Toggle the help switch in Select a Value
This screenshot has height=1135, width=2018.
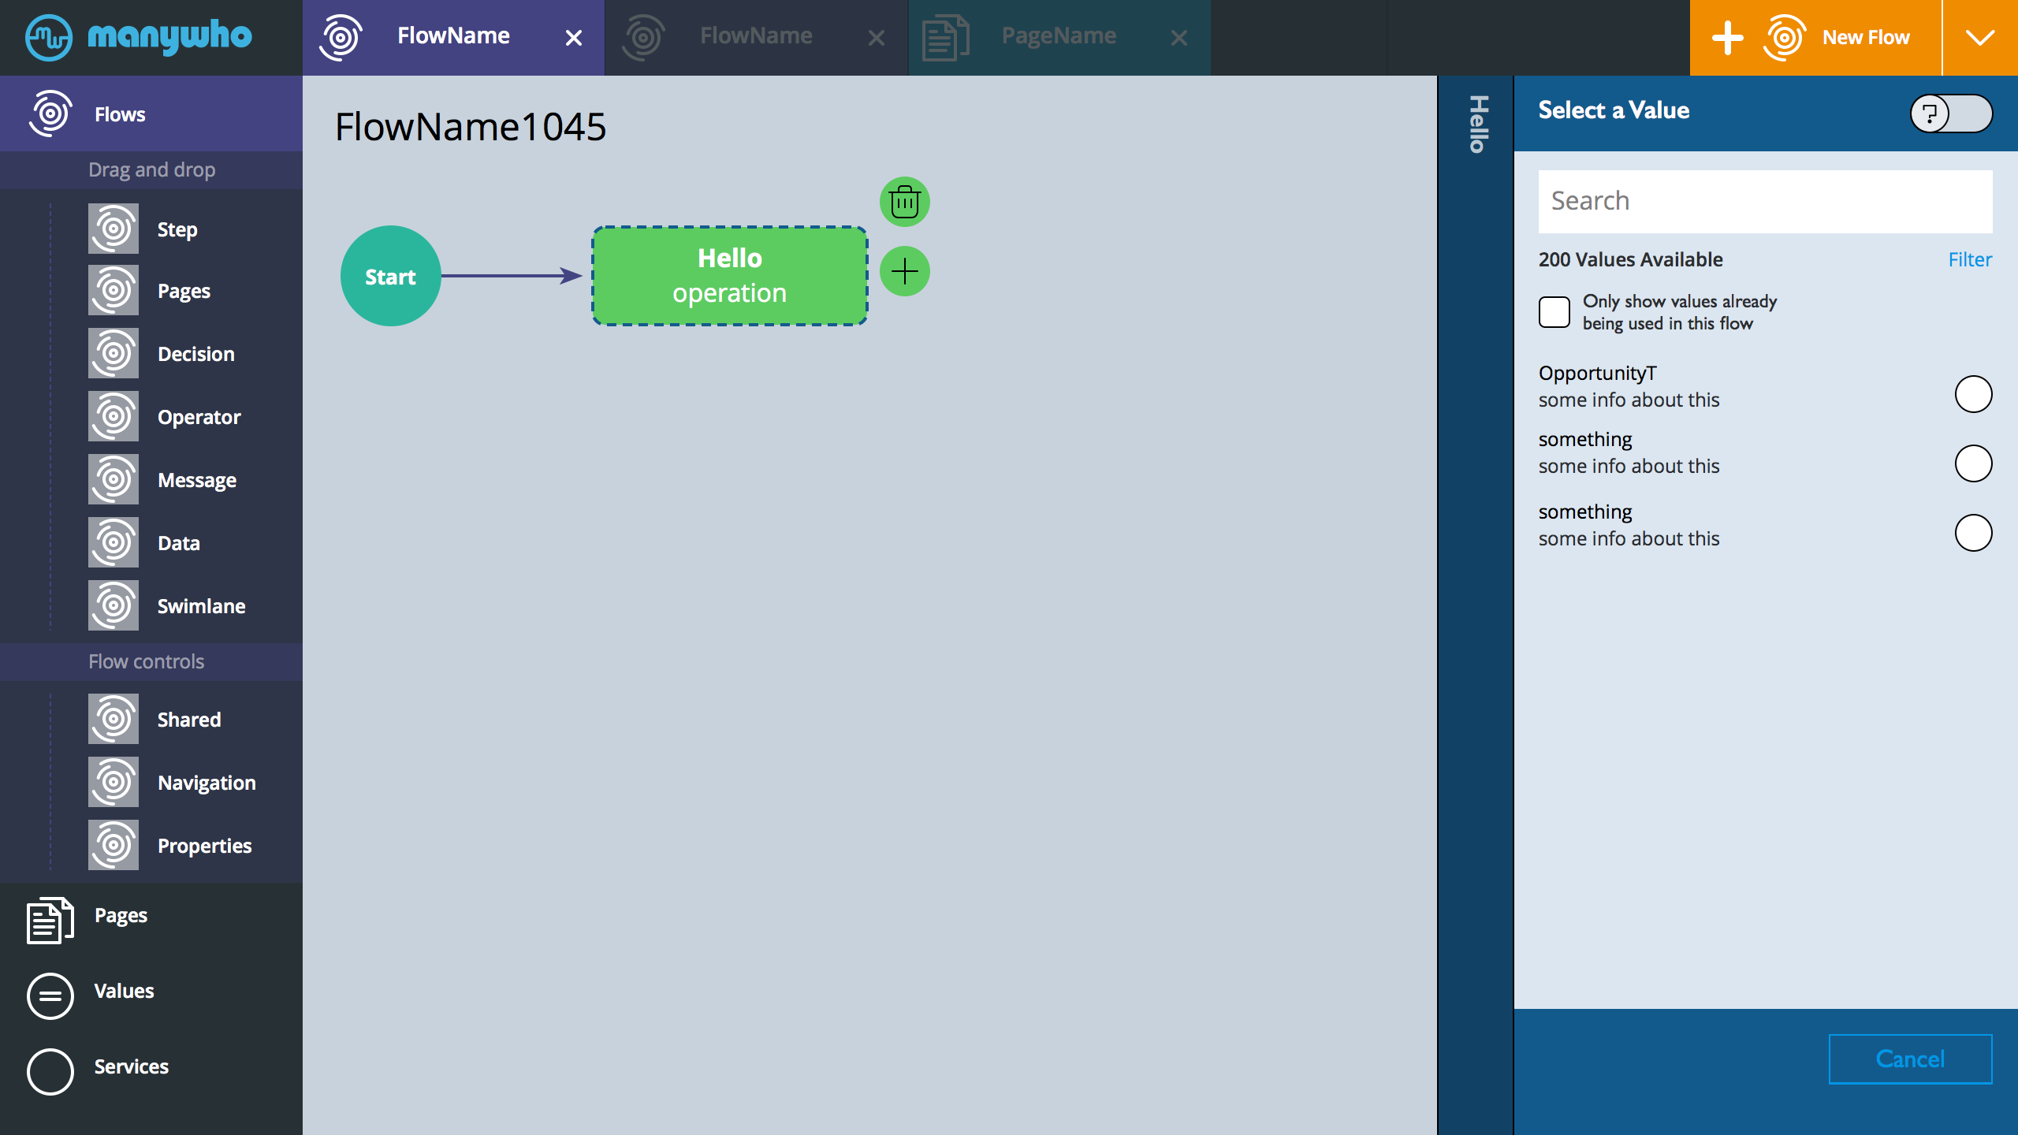coord(1951,113)
